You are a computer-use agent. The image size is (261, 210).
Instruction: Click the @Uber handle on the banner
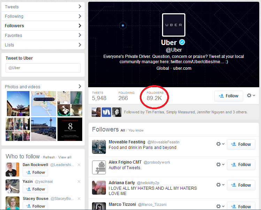(x=174, y=50)
